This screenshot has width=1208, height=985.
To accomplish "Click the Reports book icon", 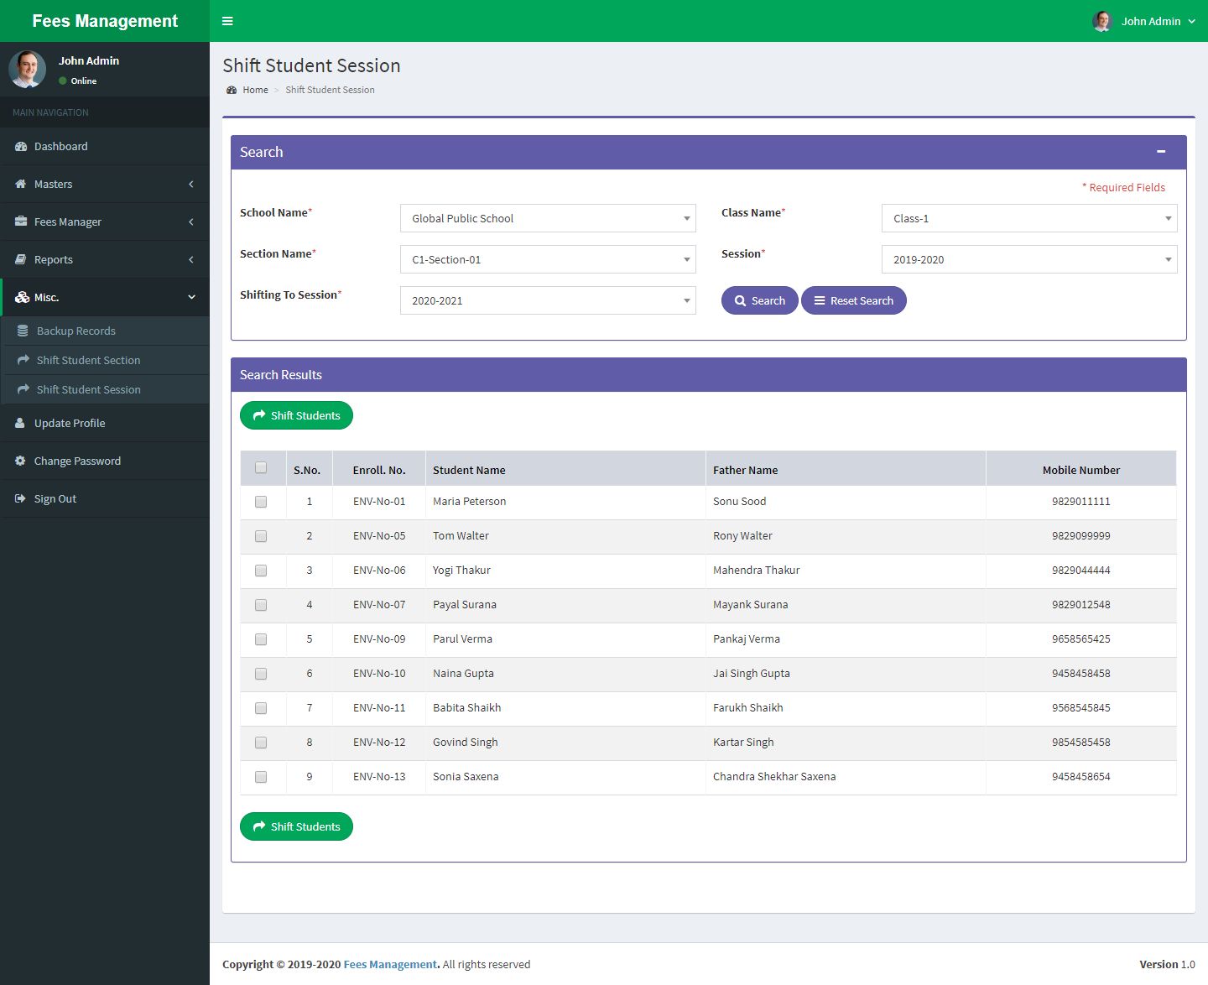I will [21, 260].
